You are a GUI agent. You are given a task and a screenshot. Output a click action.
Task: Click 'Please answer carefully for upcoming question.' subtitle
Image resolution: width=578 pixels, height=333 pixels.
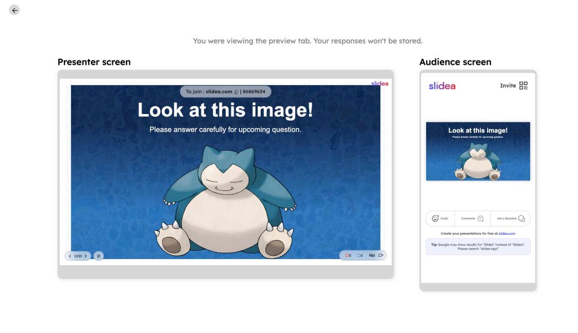(225, 129)
